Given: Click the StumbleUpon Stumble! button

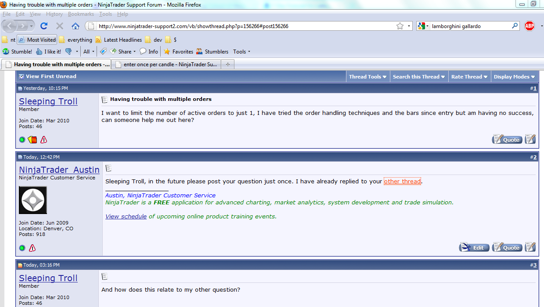Looking at the screenshot, I should [x=18, y=51].
